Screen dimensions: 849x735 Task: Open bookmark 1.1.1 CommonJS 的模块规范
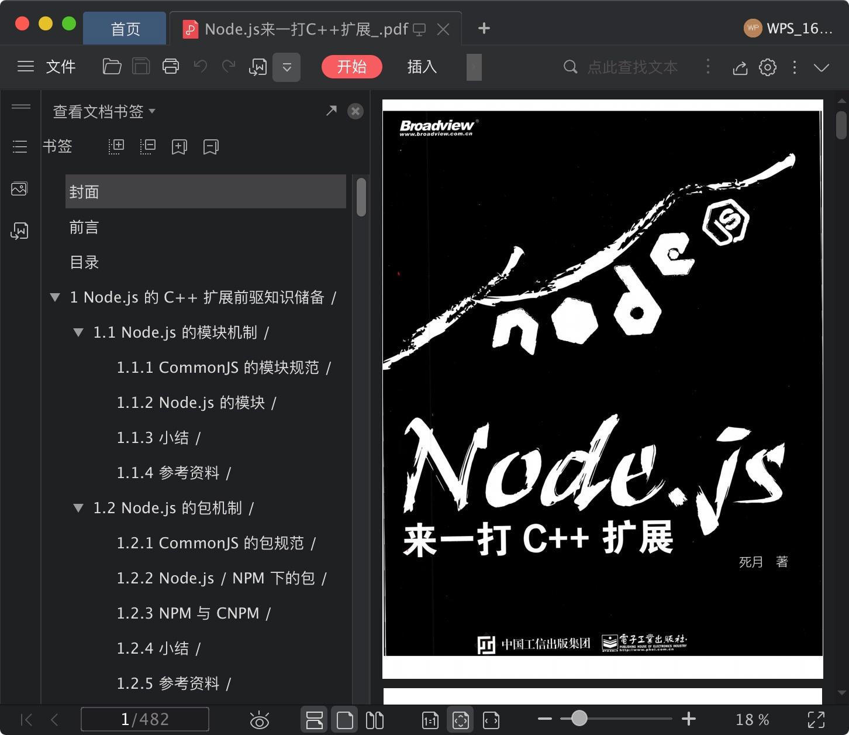[224, 367]
